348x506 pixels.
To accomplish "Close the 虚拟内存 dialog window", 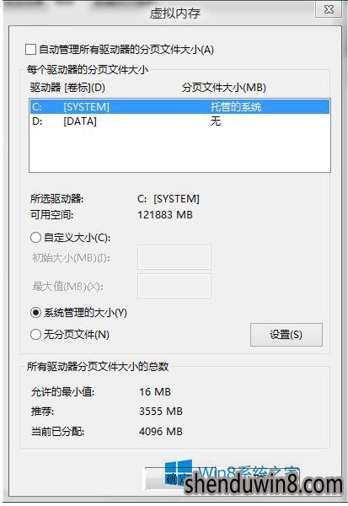I will [329, 9].
